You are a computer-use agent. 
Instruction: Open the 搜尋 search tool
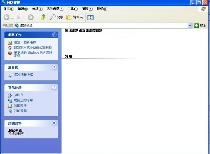57,17
